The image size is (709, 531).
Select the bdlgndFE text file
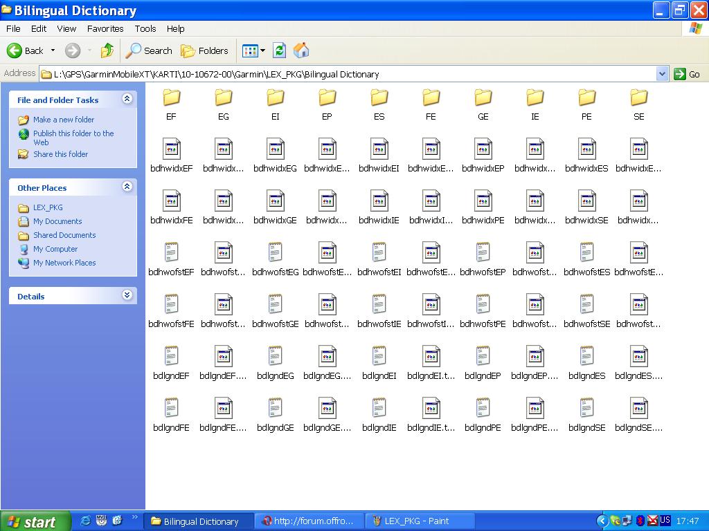(171, 408)
